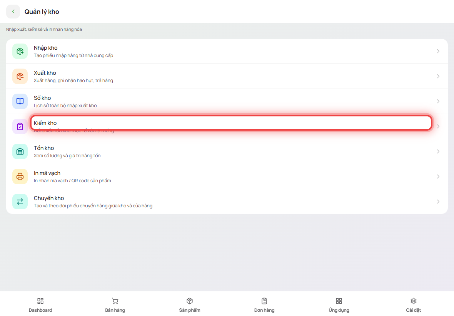Click the 'Quản lý kho' page heading
The height and width of the screenshot is (316, 454).
[x=42, y=12]
